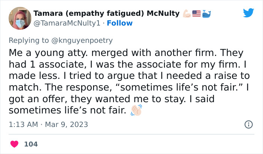Image resolution: width=263 pixels, height=154 pixels.
Task: Click the display name Tamara (empathy fatigued) McNulty
Action: [x=106, y=14]
